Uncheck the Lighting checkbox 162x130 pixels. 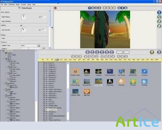[21, 25]
